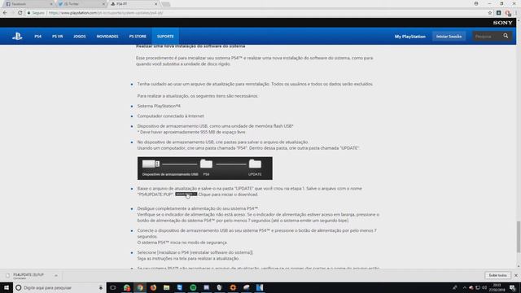
Task: Click the USB folder structure diagram image
Action: point(204,168)
